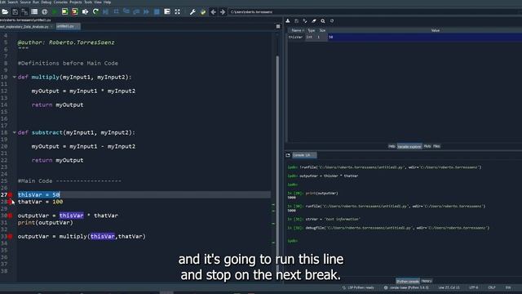Image resolution: width=522 pixels, height=294 pixels.
Task: Open the Run menu
Action: pyautogui.click(x=36, y=2)
